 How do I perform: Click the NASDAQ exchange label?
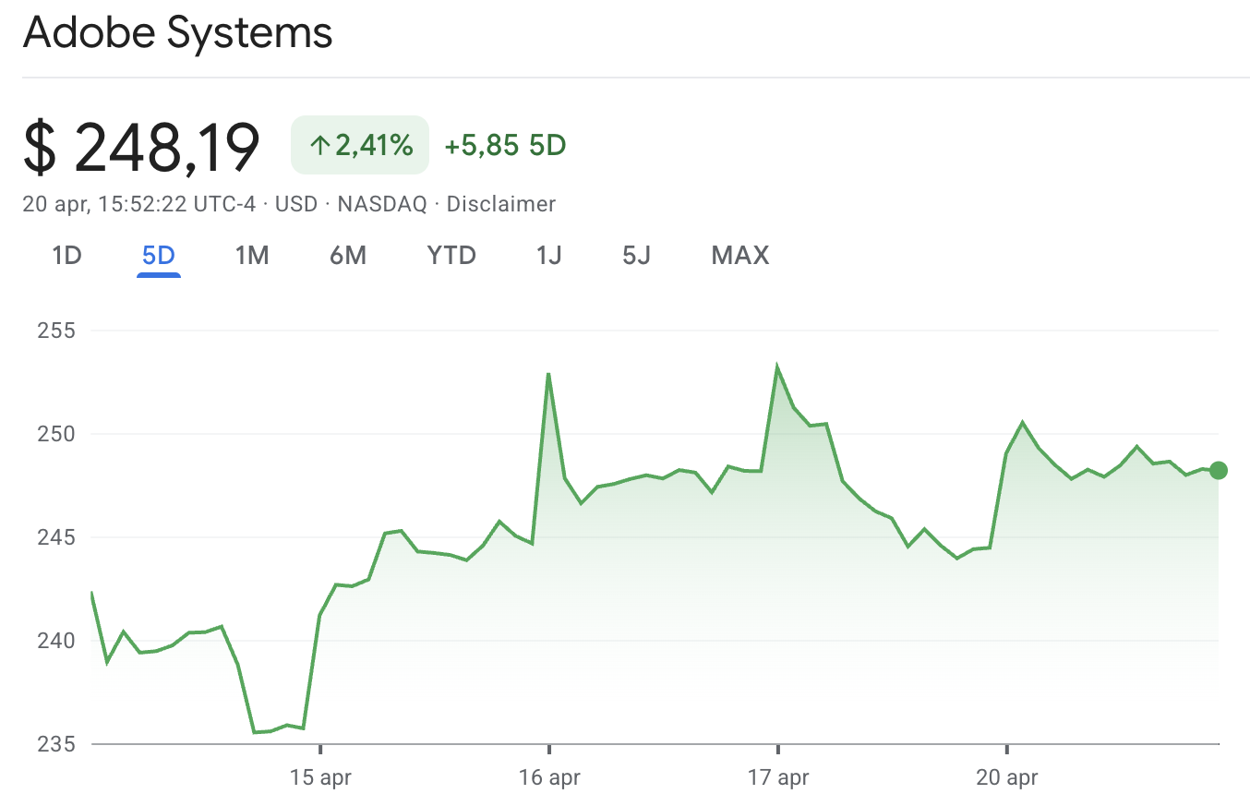[x=382, y=204]
